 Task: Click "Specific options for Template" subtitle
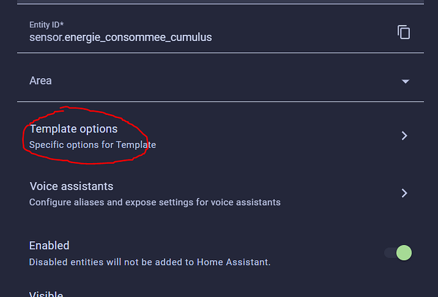coord(93,145)
